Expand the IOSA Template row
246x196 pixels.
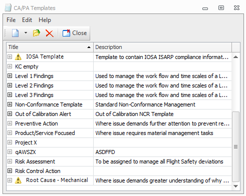point(10,57)
